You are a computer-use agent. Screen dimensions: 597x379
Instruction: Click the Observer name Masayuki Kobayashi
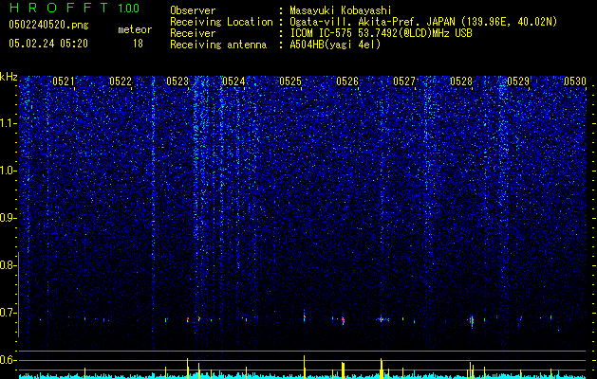pyautogui.click(x=341, y=10)
